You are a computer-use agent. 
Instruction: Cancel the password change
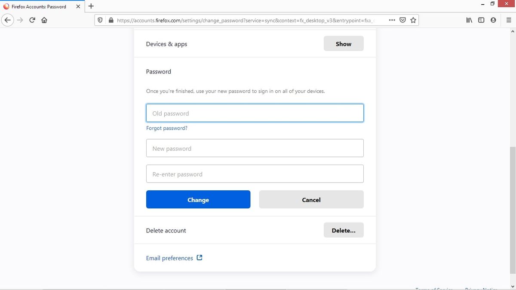point(311,199)
